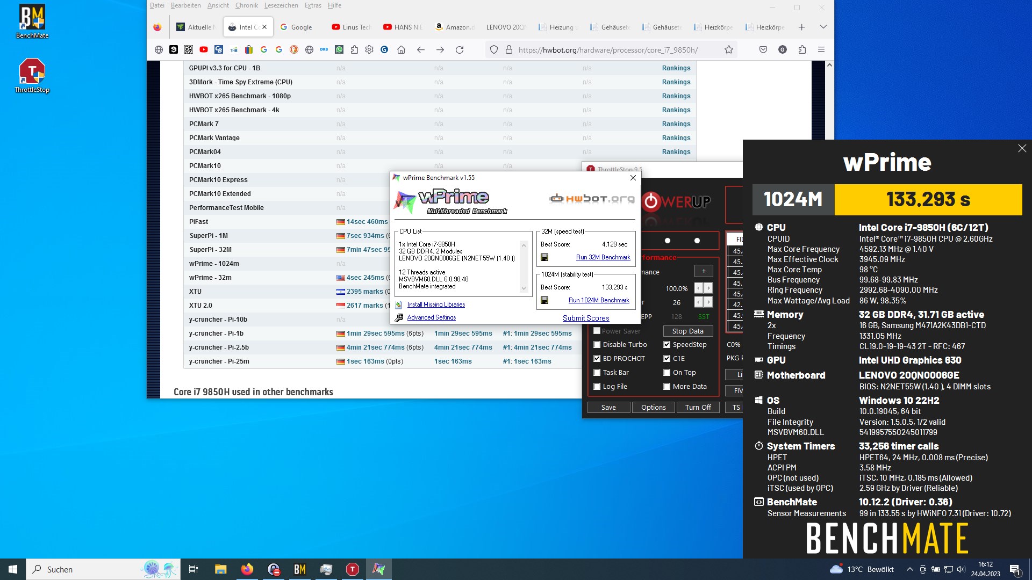The width and height of the screenshot is (1032, 580).
Task: Go forward using the Firefox forward arrow
Action: tap(440, 50)
